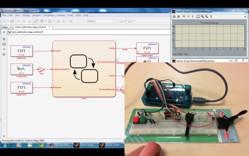Select Zoom Y-axis in Scope1 toolbar
This screenshot has height=156, width=249.
(193, 17)
